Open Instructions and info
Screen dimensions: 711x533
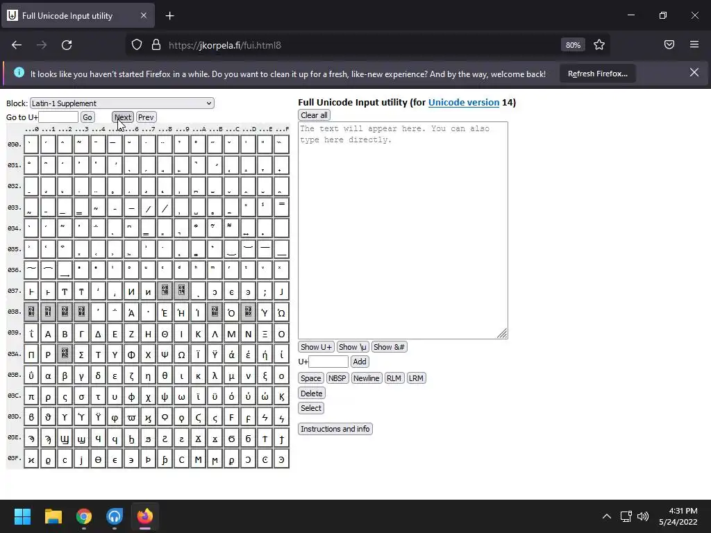point(335,429)
